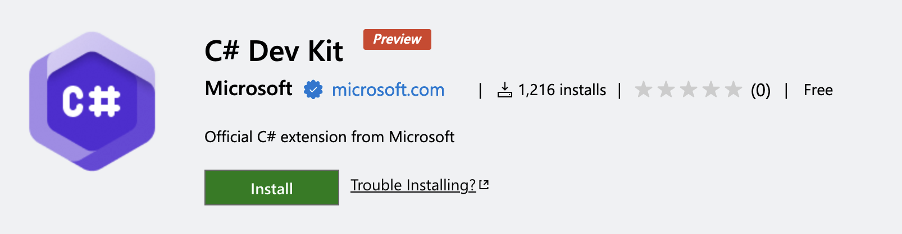Click the Official C# extension description text
Image resolution: width=902 pixels, height=234 pixels.
[330, 137]
